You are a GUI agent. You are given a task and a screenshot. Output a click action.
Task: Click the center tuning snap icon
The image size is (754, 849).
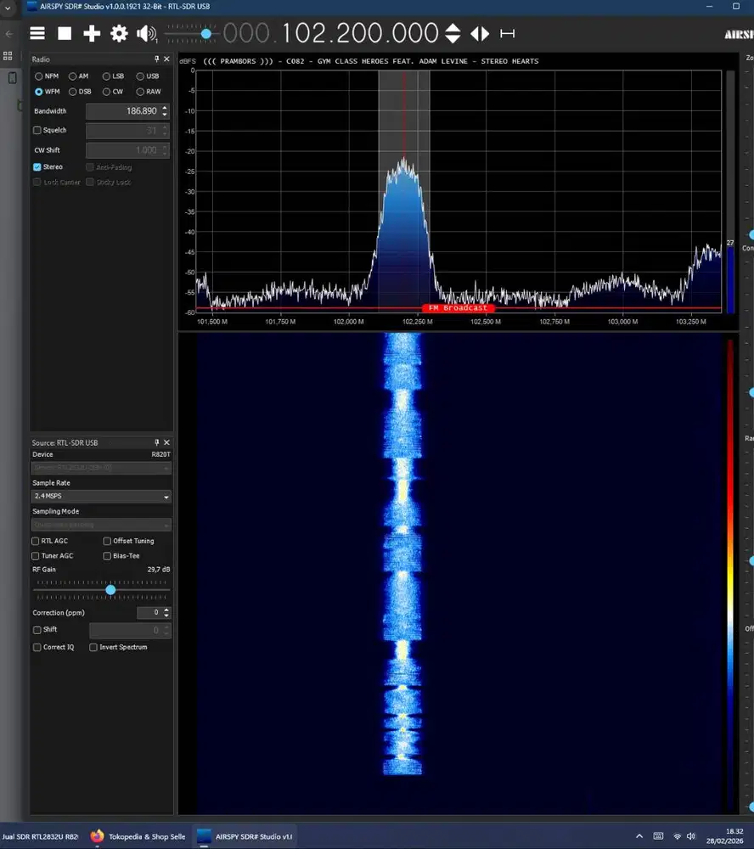(508, 34)
